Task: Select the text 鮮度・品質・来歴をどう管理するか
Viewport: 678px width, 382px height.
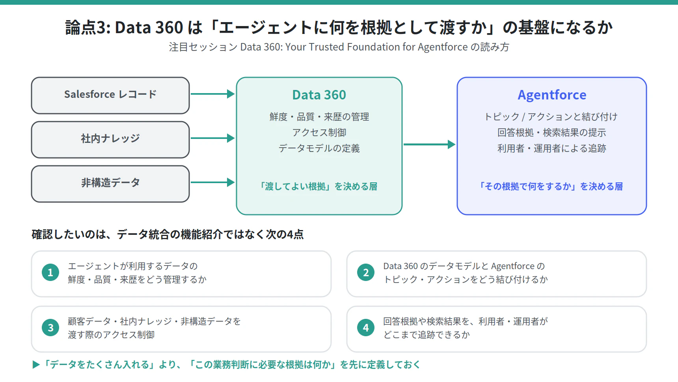Action: pos(137,279)
